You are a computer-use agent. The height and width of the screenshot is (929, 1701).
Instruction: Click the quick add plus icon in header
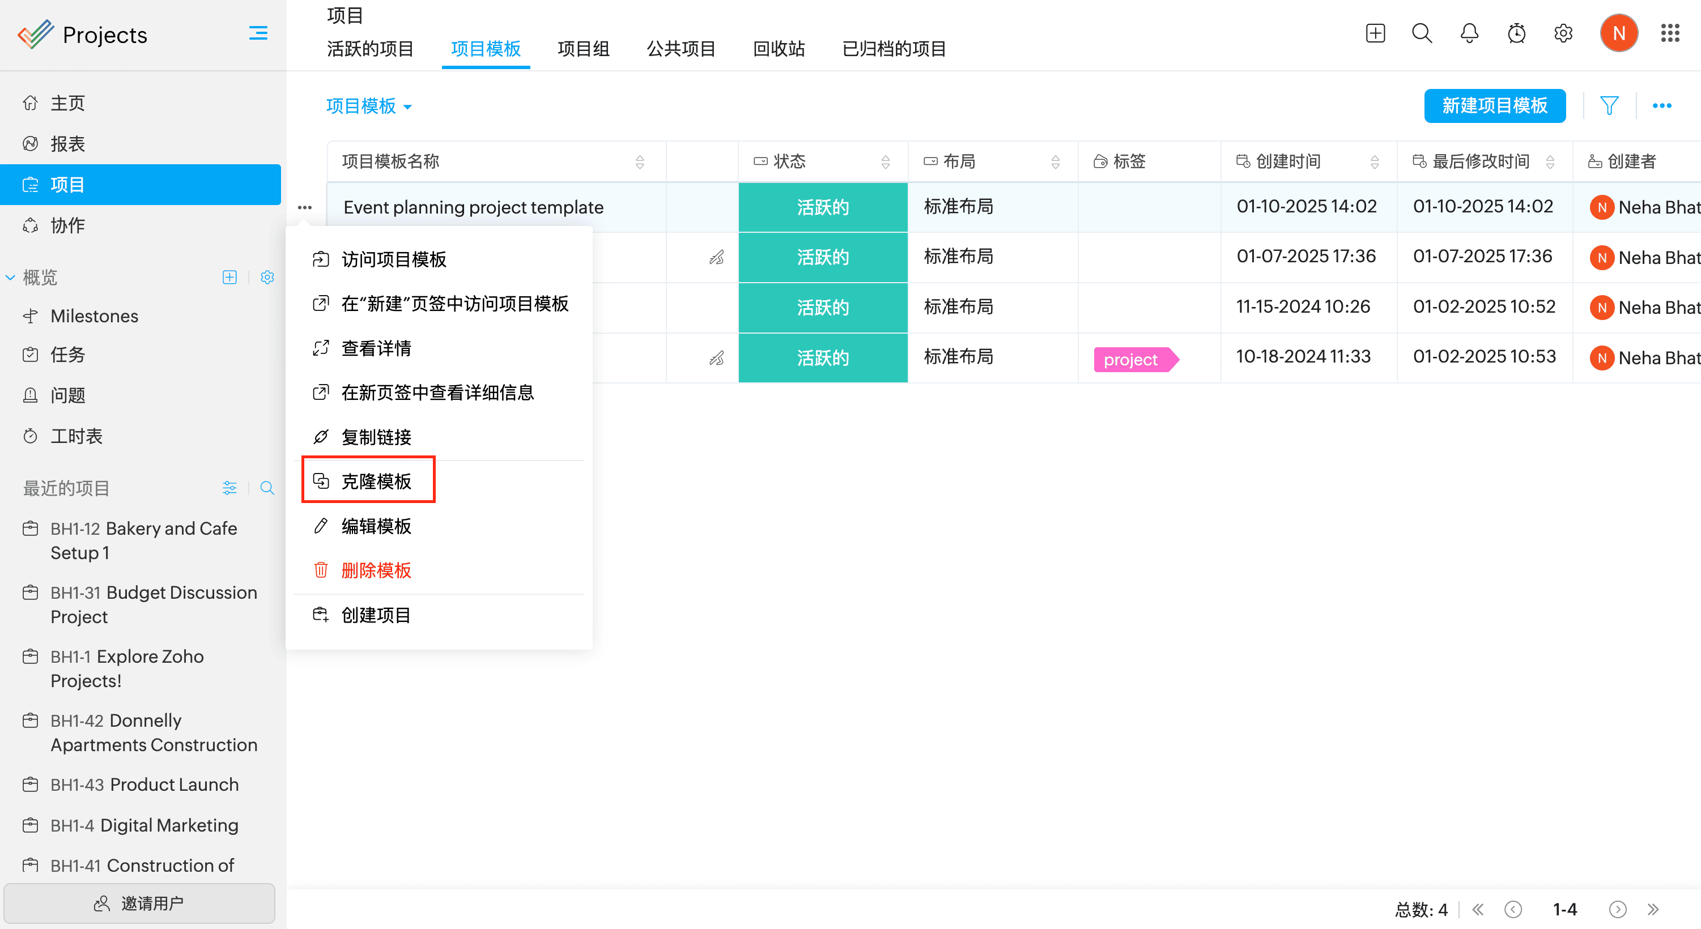point(1375,33)
